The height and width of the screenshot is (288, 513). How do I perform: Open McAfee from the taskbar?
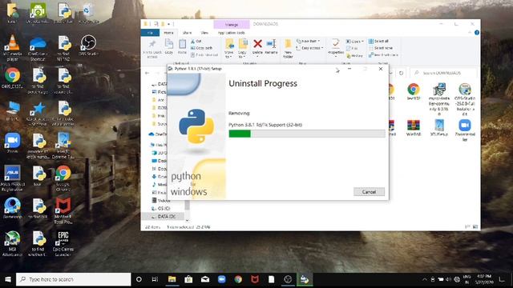(255, 279)
